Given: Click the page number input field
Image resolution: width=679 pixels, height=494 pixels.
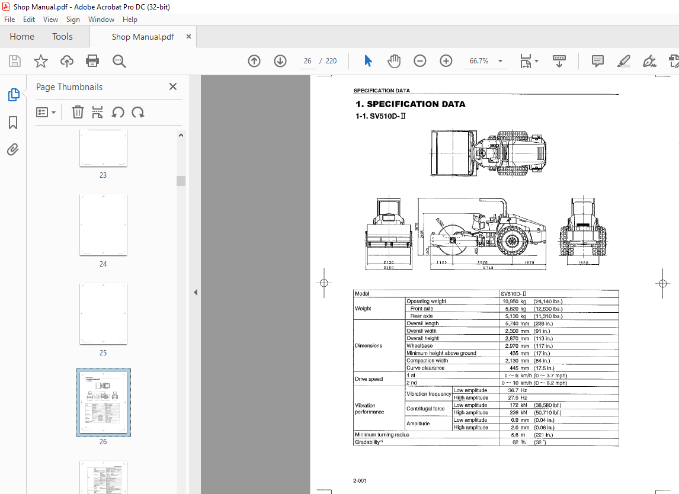Looking at the screenshot, I should (308, 61).
